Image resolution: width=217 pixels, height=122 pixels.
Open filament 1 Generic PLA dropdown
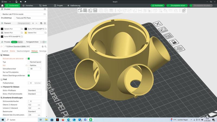pos(12,29)
